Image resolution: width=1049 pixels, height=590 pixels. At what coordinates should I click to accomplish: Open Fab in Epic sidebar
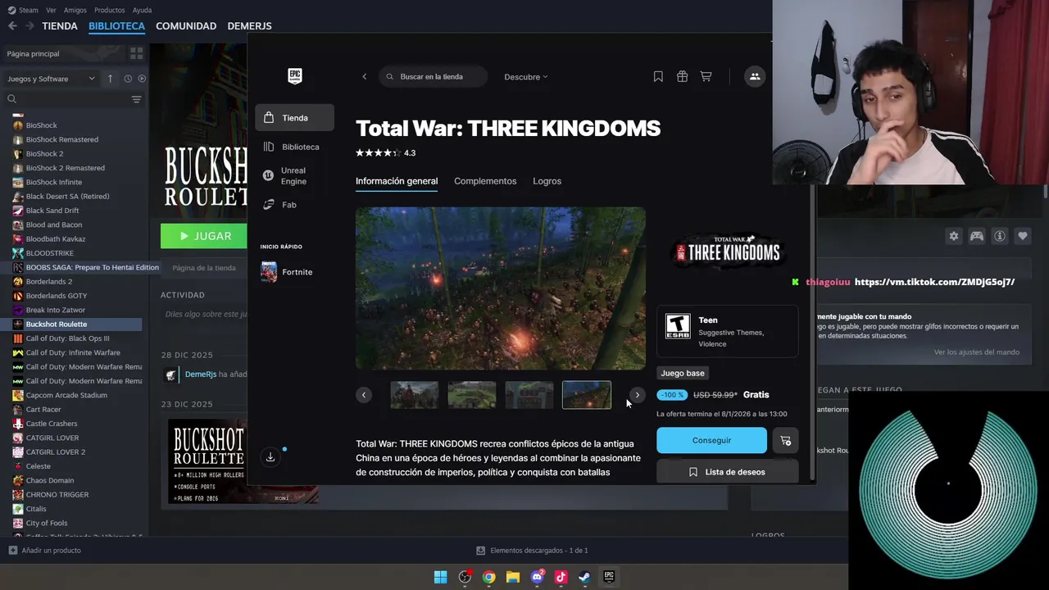click(x=294, y=205)
